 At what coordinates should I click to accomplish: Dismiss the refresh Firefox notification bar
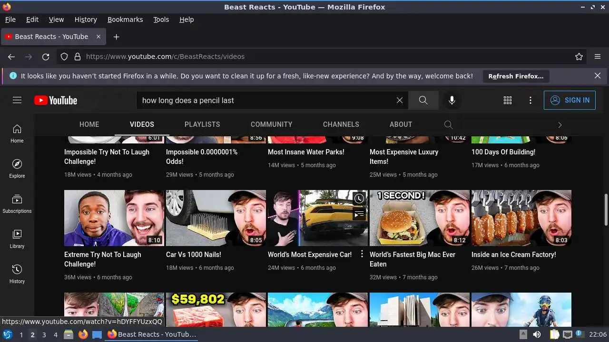(x=598, y=76)
